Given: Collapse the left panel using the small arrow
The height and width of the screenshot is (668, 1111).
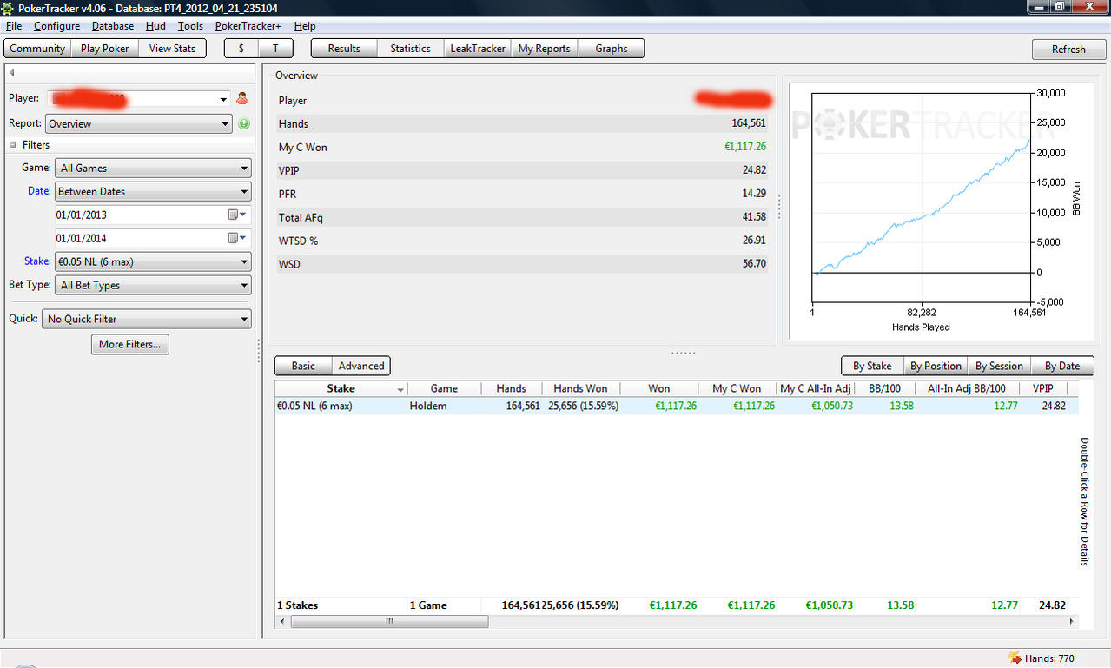Looking at the screenshot, I should 12,73.
